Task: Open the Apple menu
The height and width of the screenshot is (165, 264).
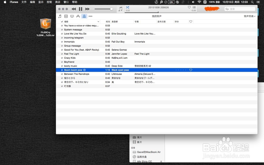Action: coord(5,2)
